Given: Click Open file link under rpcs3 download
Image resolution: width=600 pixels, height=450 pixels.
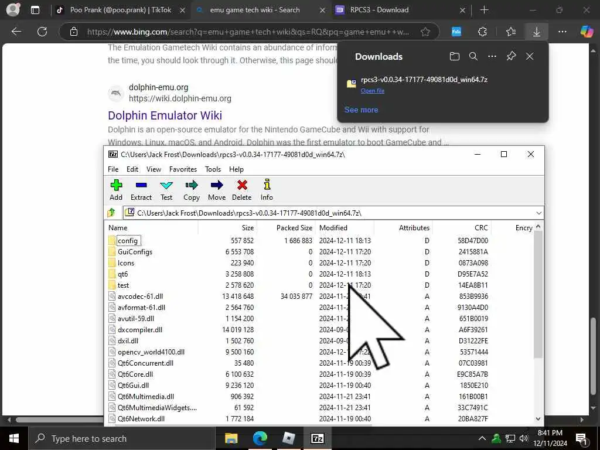Looking at the screenshot, I should pyautogui.click(x=372, y=91).
